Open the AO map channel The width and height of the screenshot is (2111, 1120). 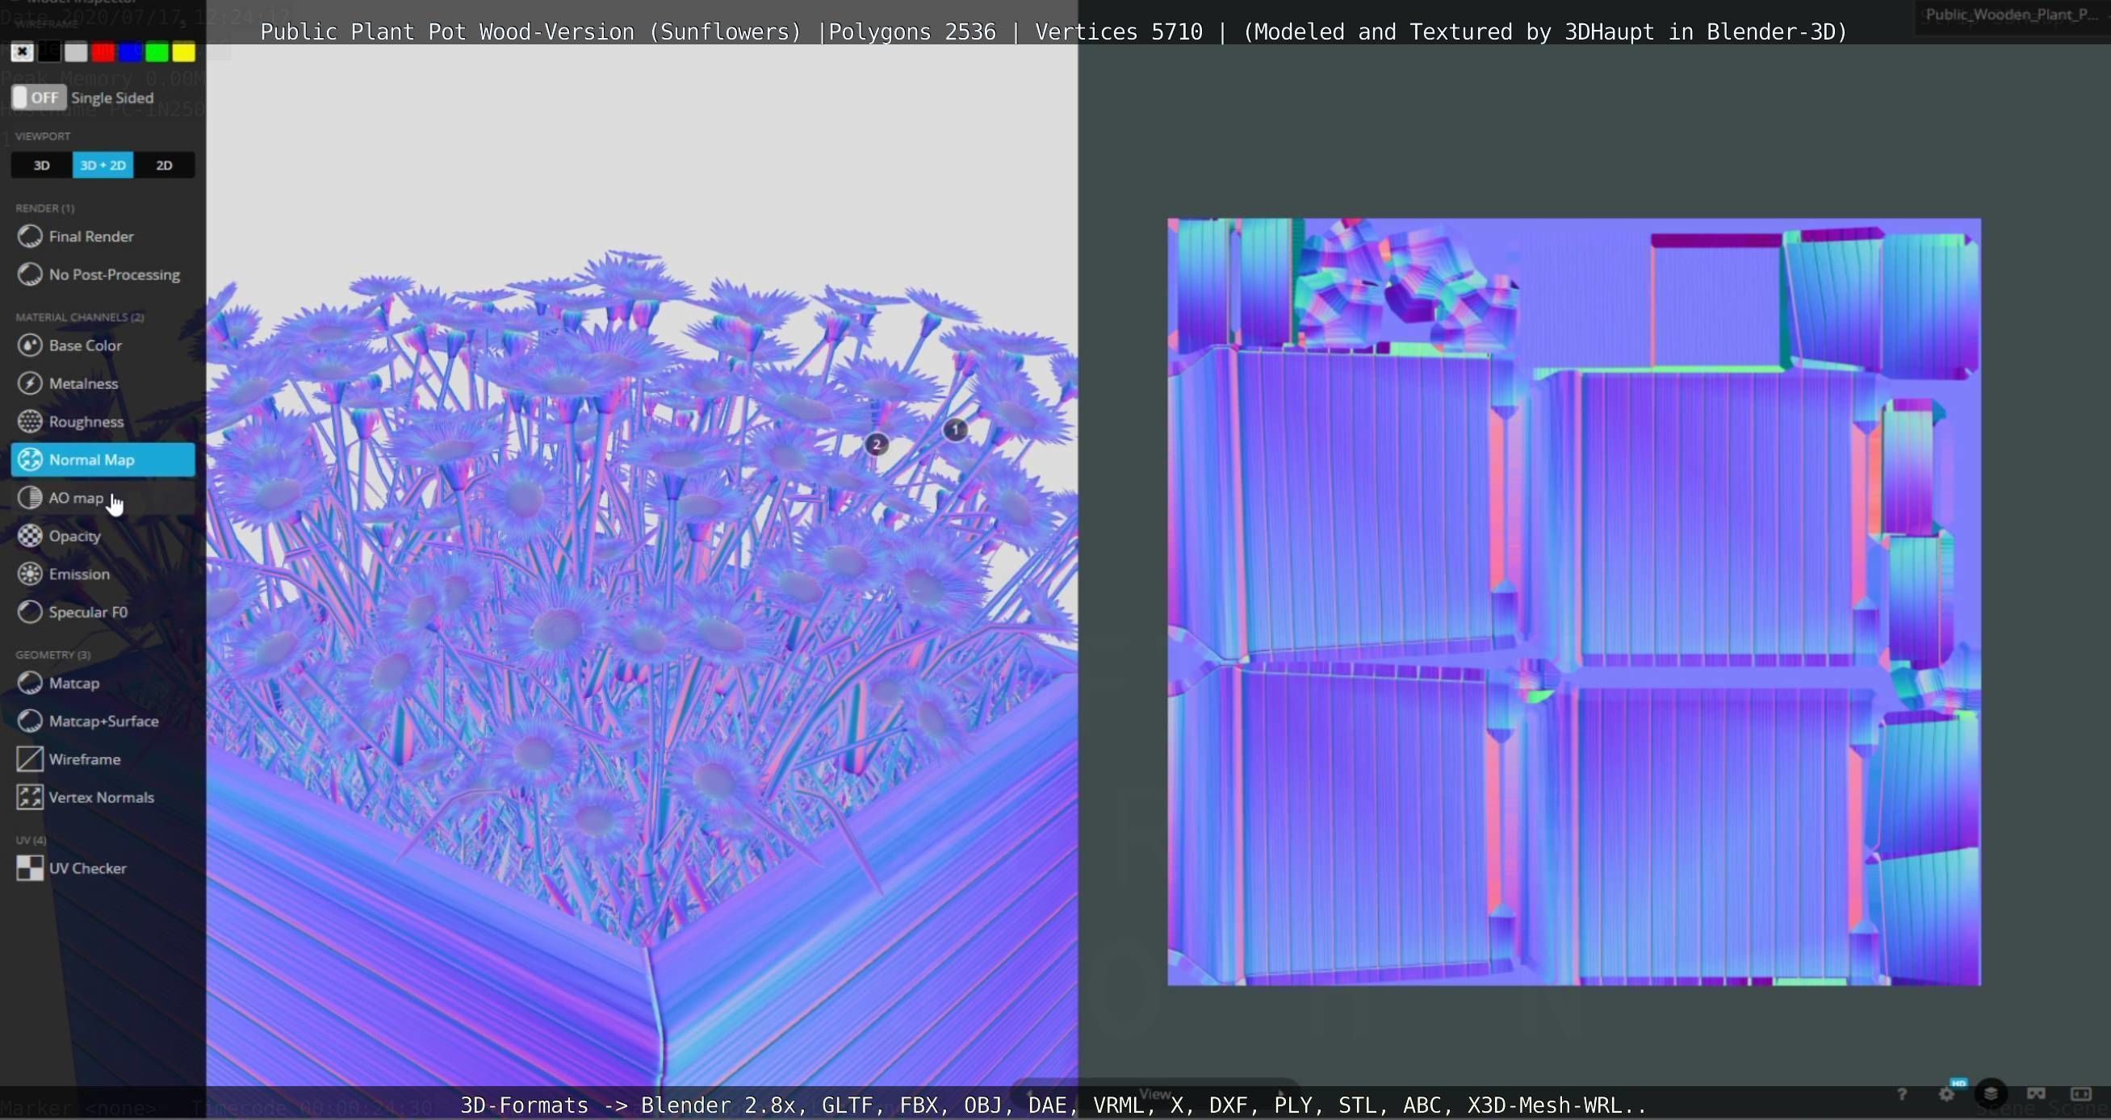[76, 498]
